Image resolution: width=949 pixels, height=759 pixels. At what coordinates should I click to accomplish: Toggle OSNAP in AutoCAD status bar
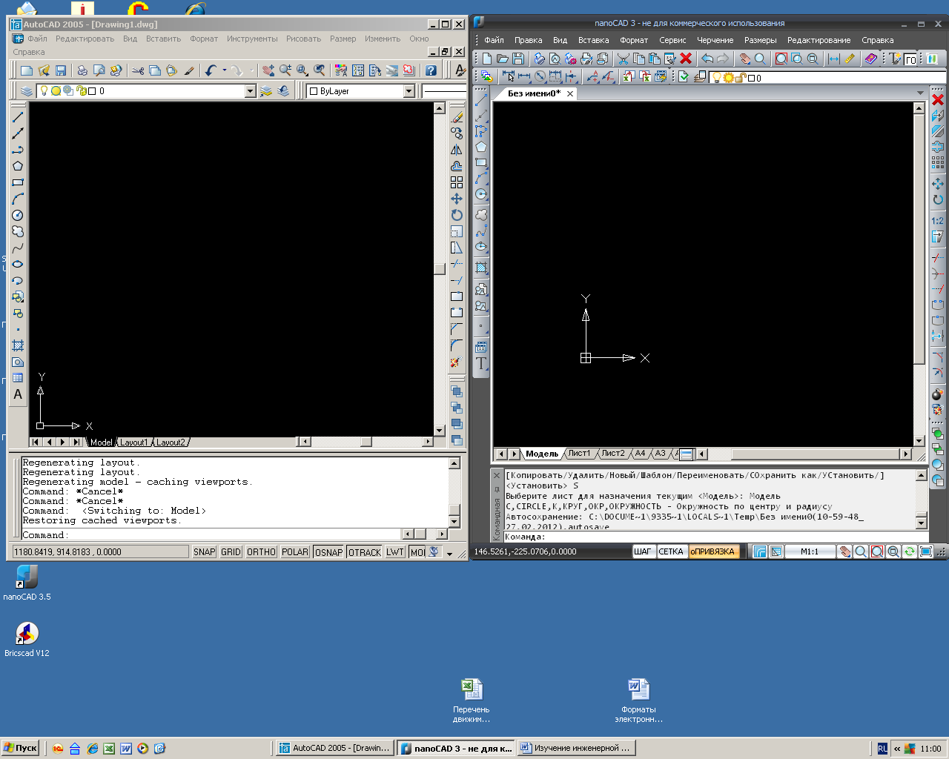point(328,552)
